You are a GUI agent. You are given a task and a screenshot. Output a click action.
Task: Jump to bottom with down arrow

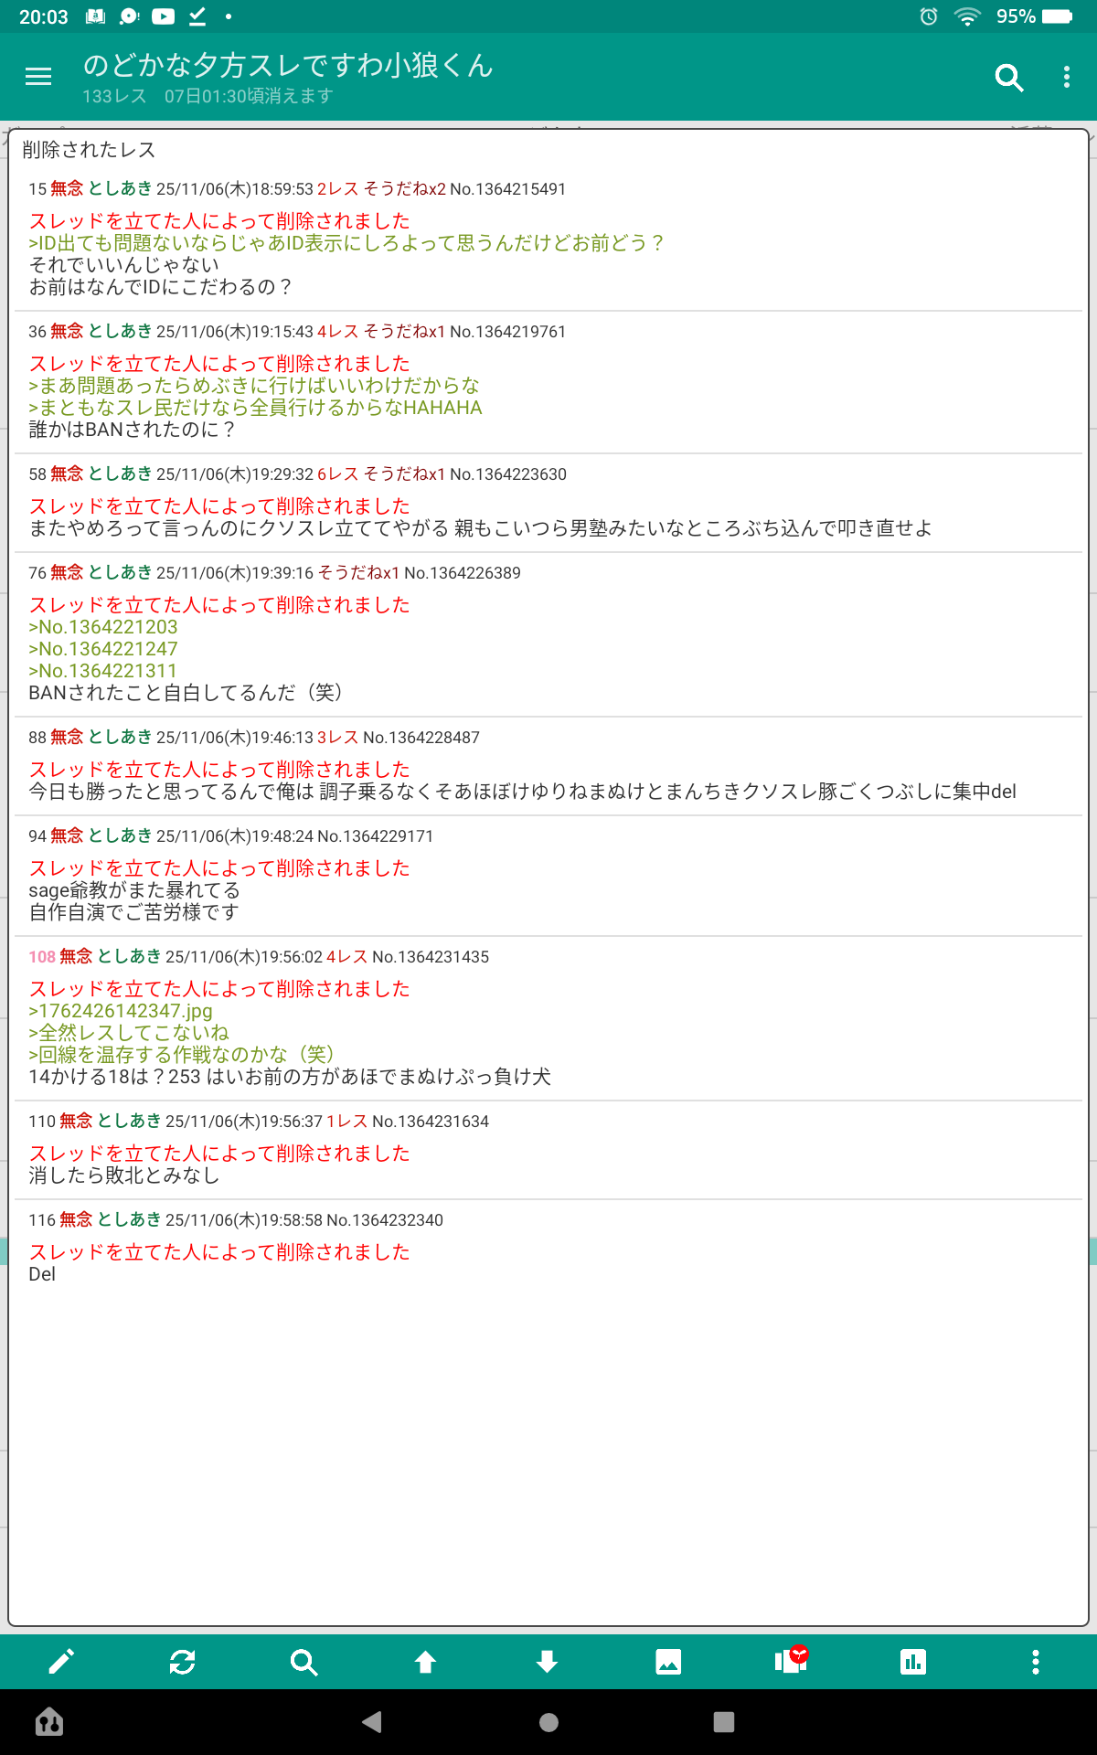click(x=547, y=1662)
